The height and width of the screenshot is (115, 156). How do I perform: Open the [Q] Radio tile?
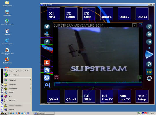71,14
